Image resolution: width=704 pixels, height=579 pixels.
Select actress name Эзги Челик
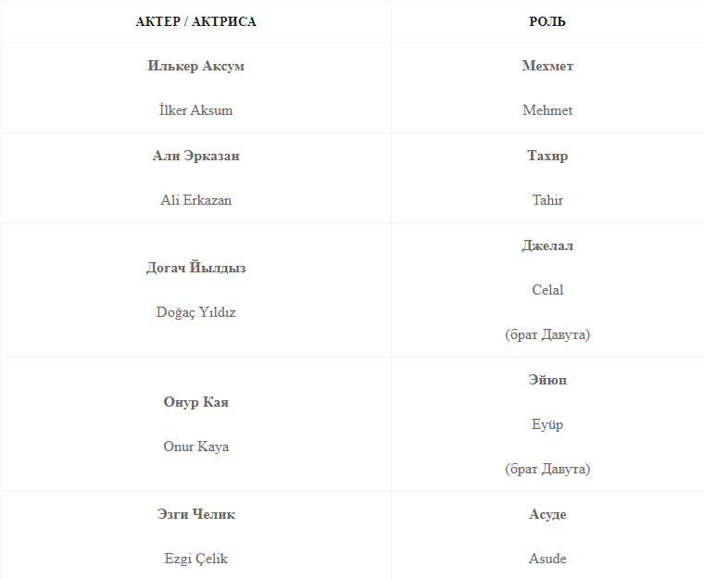(195, 514)
